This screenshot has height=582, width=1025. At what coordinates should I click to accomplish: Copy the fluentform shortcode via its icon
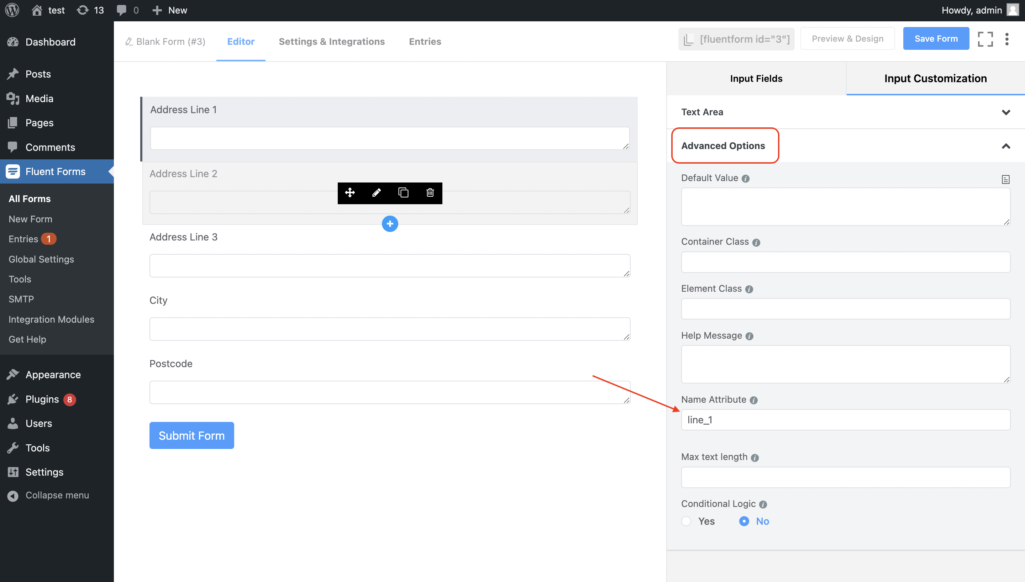pos(689,39)
